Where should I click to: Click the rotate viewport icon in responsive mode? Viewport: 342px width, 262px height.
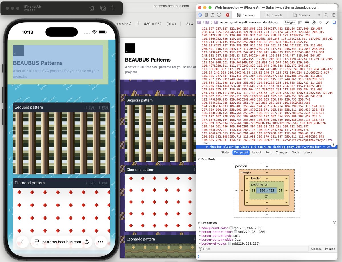click(137, 24)
